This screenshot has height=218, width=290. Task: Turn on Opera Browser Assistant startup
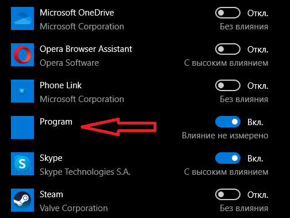click(x=228, y=49)
